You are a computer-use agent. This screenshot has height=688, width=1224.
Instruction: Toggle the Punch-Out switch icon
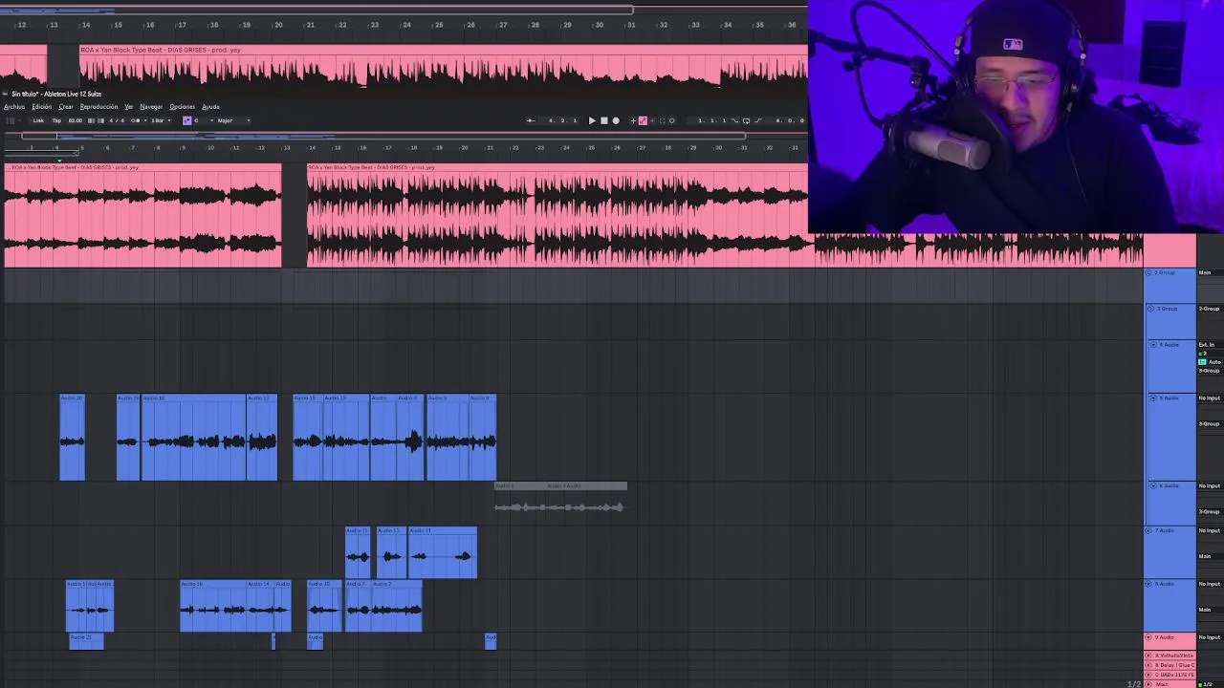(758, 120)
